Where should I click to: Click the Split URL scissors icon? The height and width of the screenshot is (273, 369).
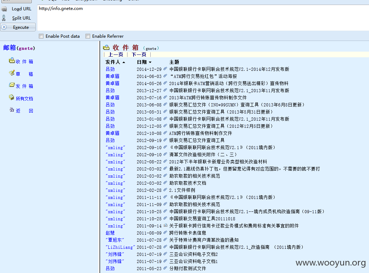point(4,18)
